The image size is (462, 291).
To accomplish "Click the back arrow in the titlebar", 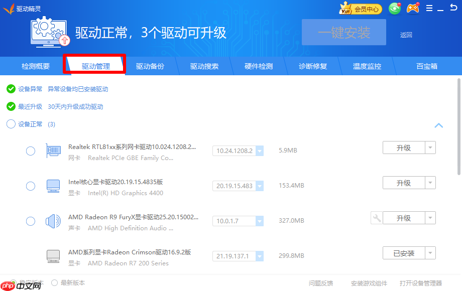I will [453, 8].
